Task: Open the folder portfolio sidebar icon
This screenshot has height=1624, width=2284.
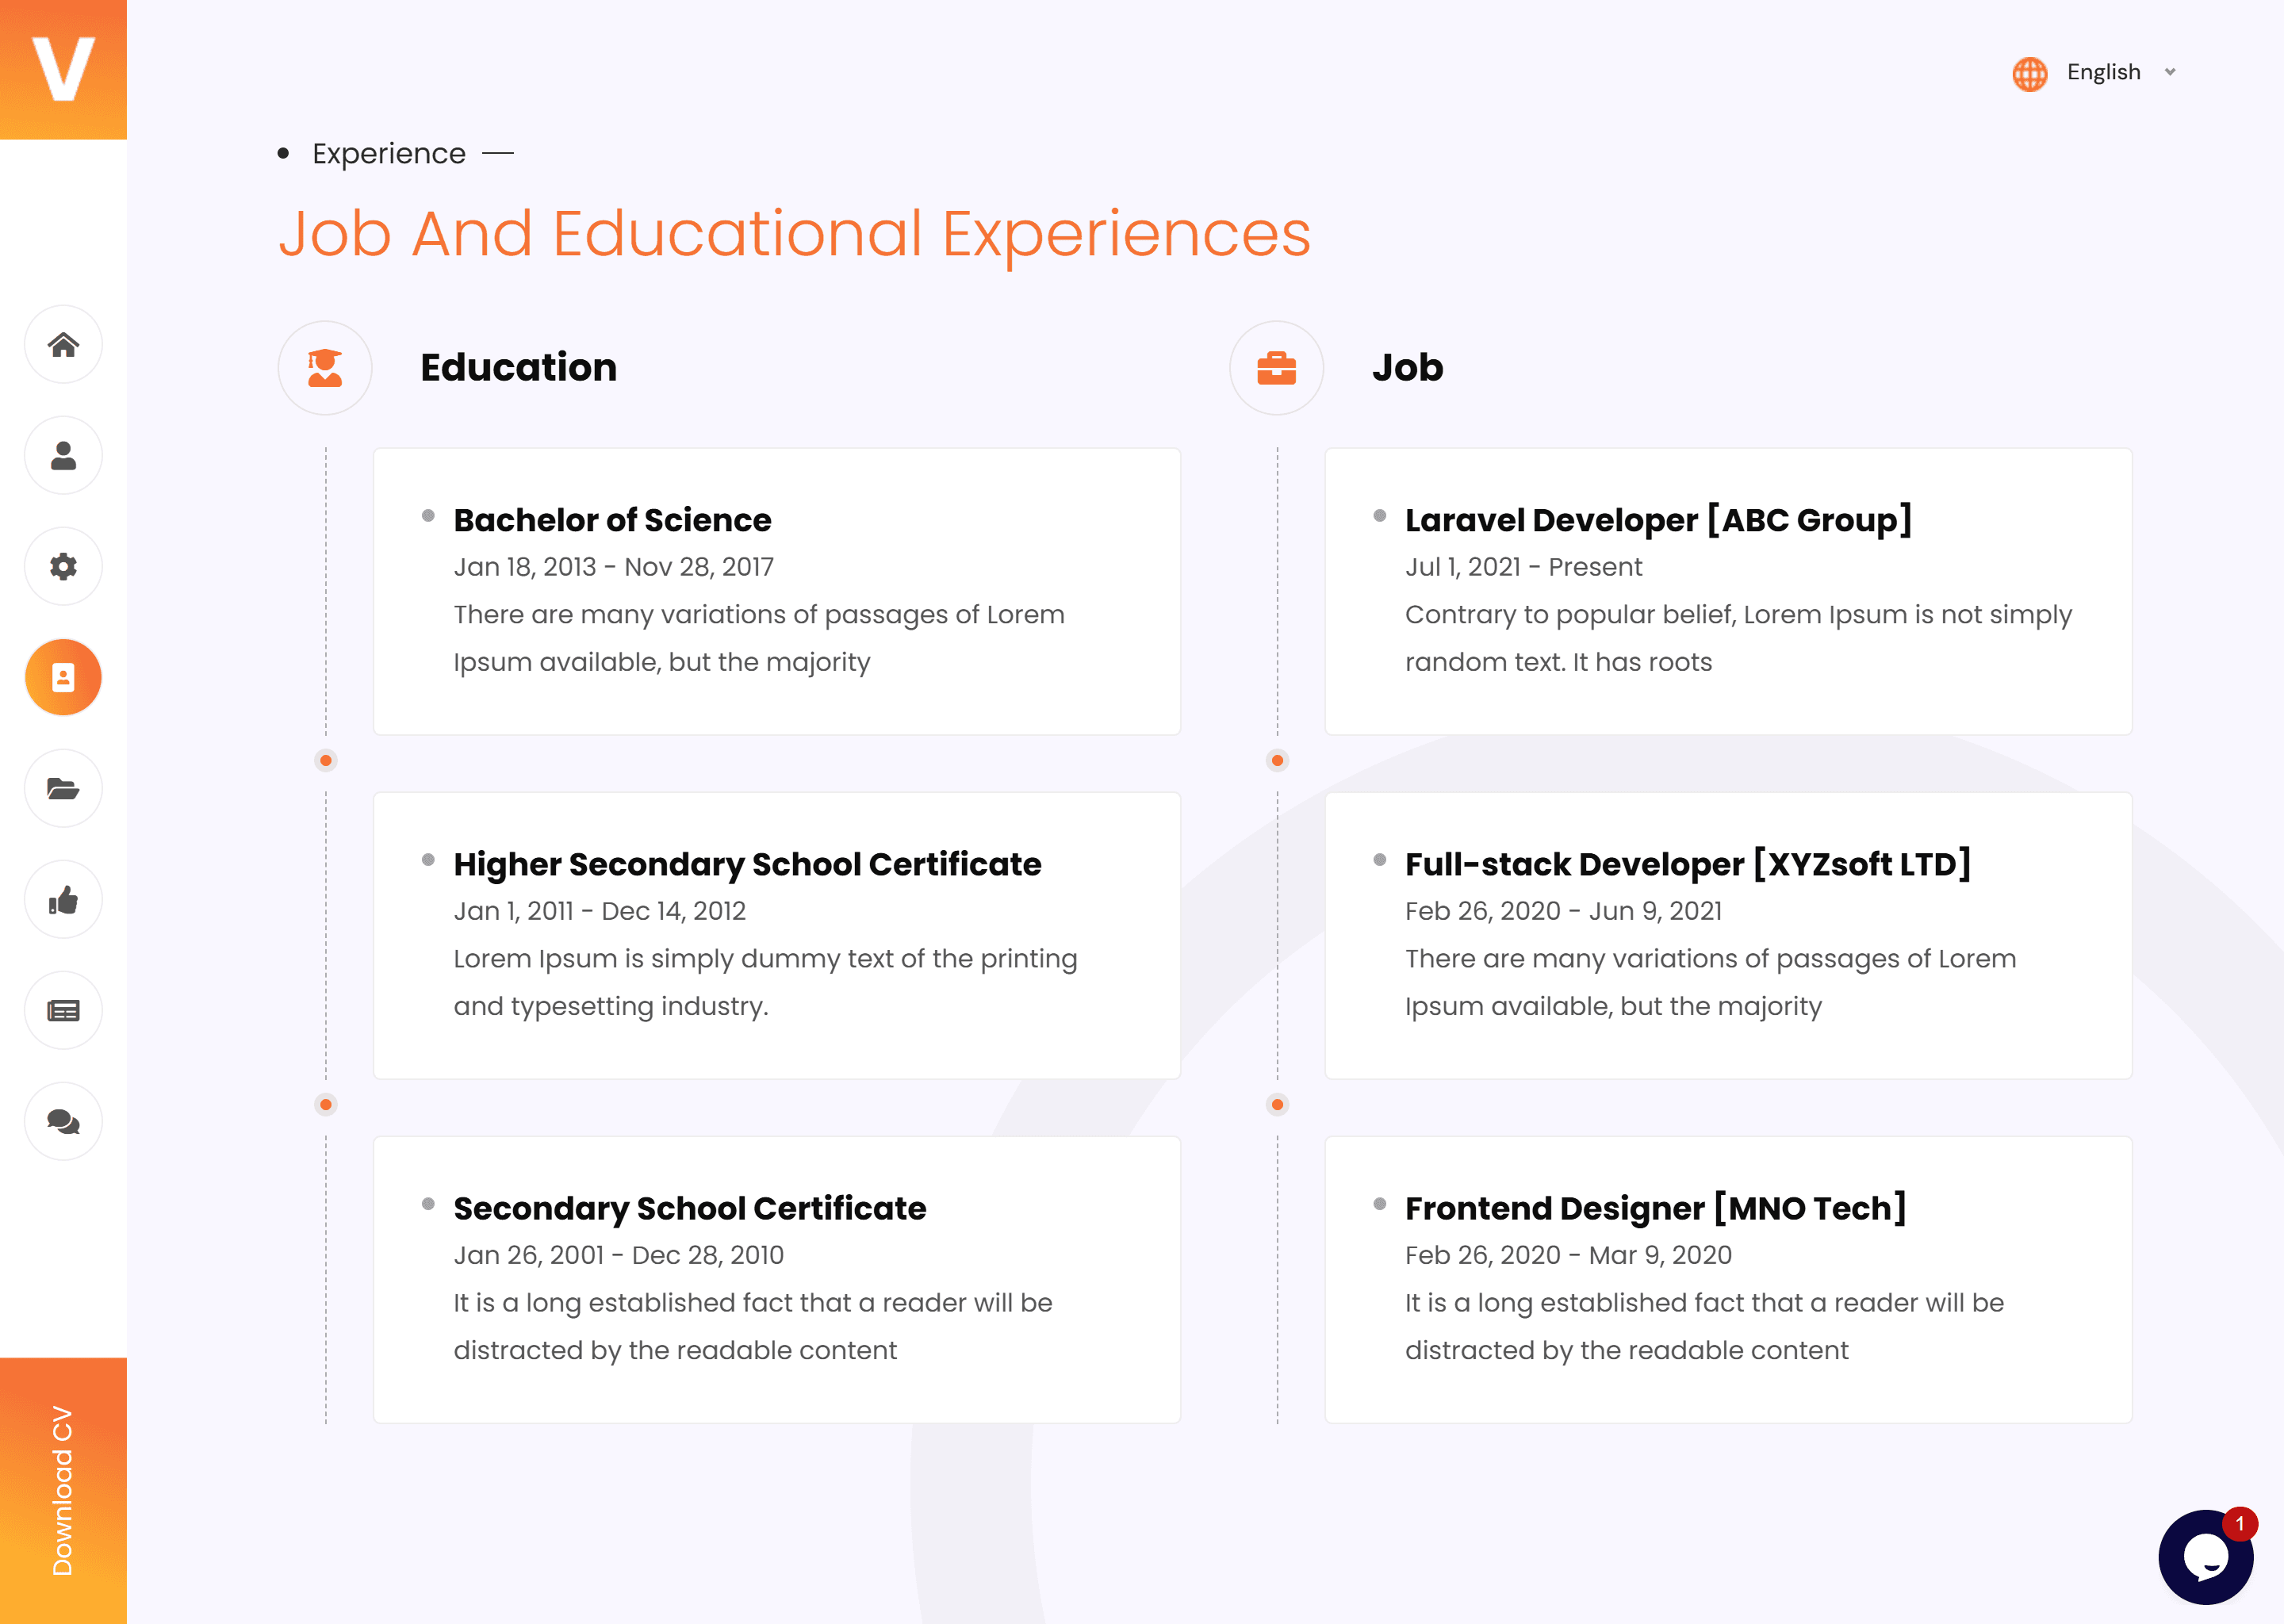Action: [x=63, y=789]
